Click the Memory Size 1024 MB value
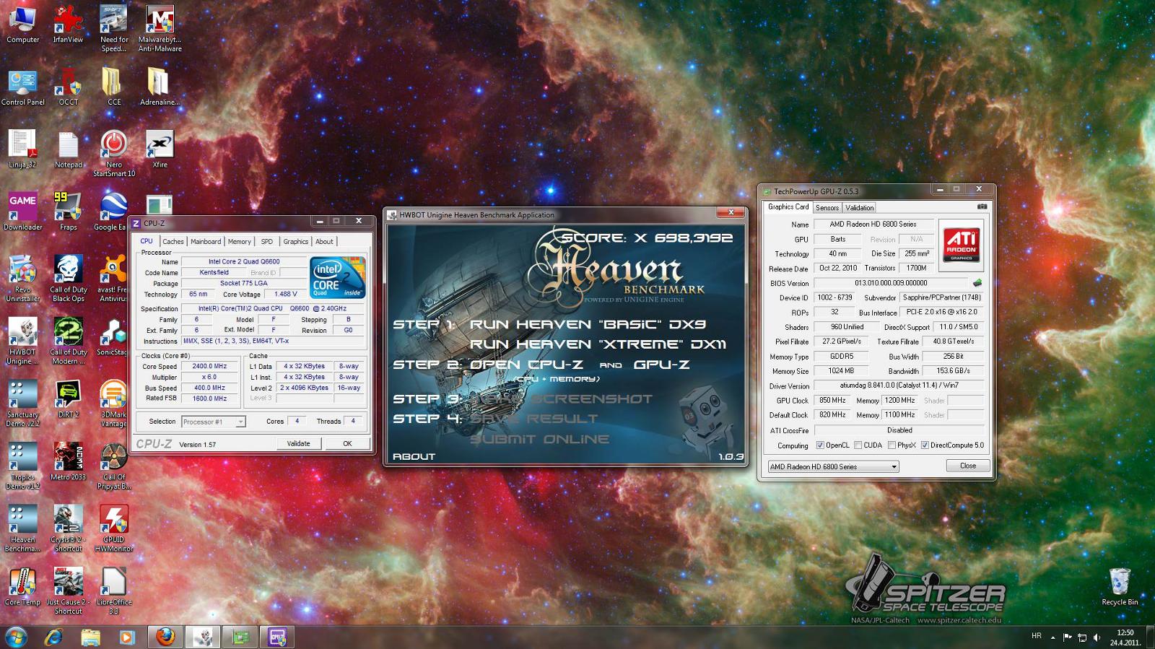Viewport: 1155px width, 649px height. click(842, 371)
